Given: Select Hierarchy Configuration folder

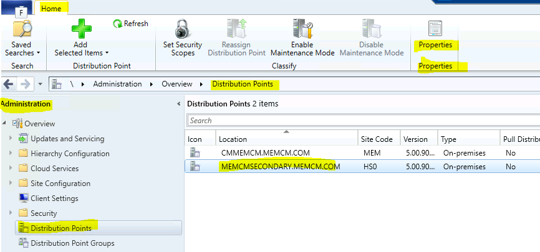Looking at the screenshot, I should point(70,153).
